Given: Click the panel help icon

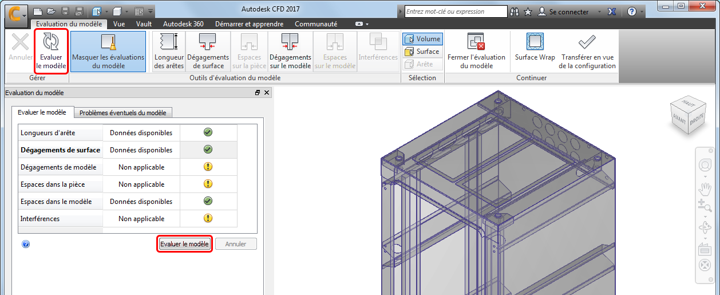Looking at the screenshot, I should click(x=26, y=244).
